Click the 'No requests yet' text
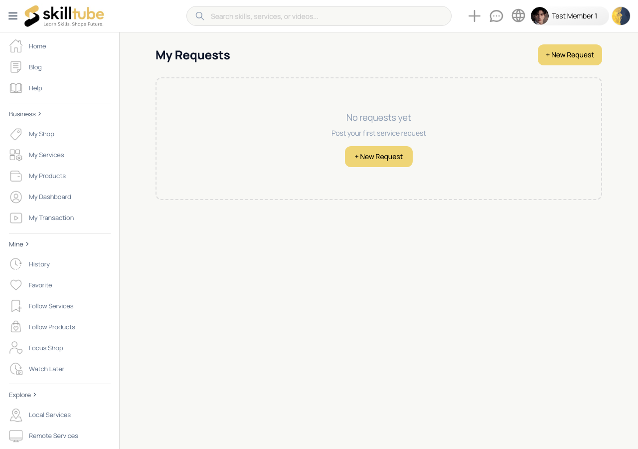This screenshot has height=449, width=638. [379, 118]
